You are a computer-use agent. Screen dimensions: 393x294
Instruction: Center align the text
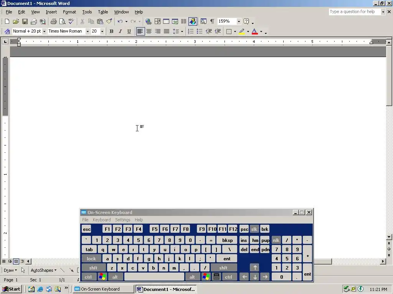click(x=149, y=31)
